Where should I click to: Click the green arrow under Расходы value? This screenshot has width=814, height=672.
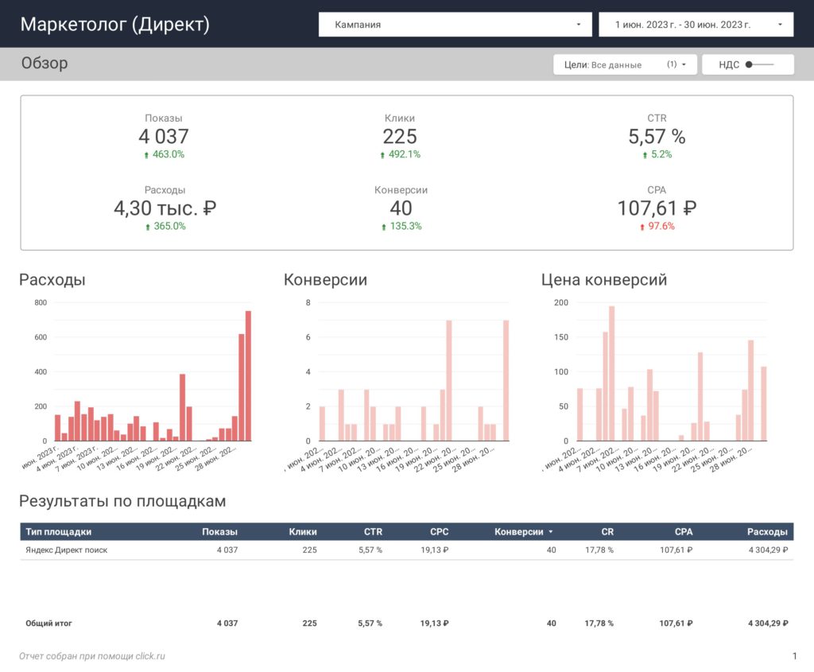pyautogui.click(x=147, y=227)
